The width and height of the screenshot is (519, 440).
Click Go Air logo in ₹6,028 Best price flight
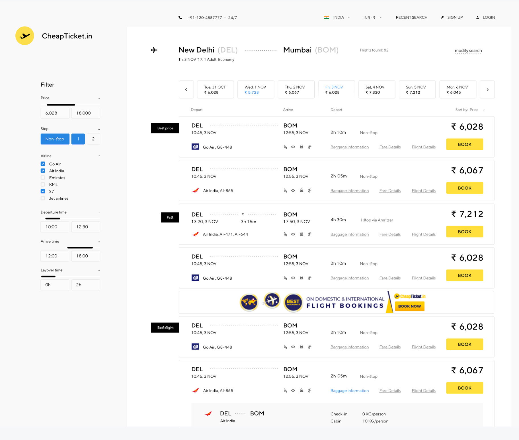pos(195,147)
